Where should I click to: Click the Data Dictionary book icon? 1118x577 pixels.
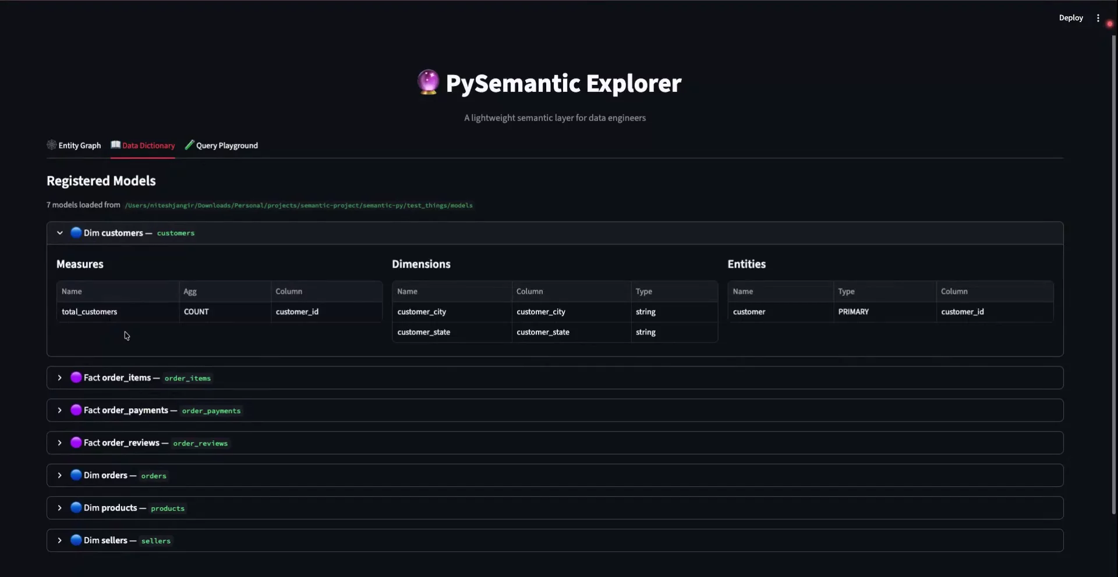tap(116, 145)
